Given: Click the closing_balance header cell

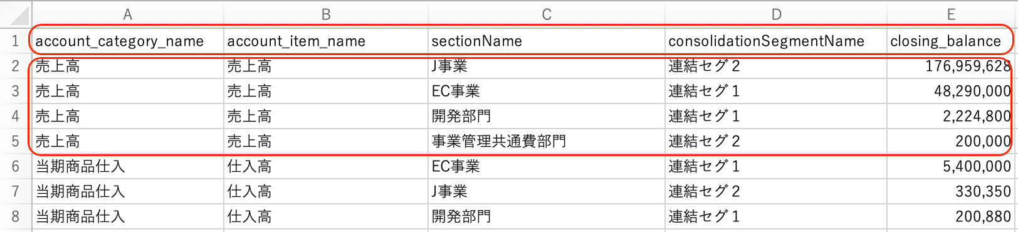Looking at the screenshot, I should coord(951,41).
